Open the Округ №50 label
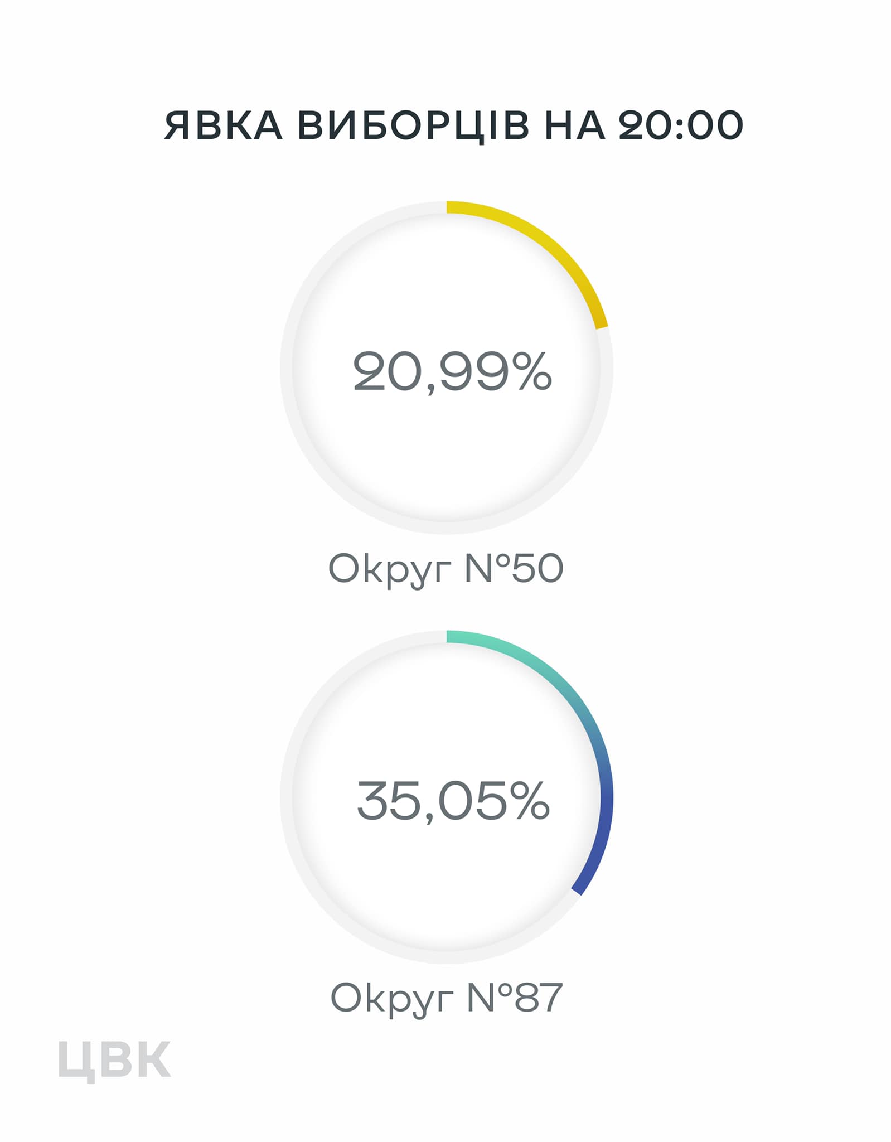The width and height of the screenshot is (891, 1142). [445, 569]
